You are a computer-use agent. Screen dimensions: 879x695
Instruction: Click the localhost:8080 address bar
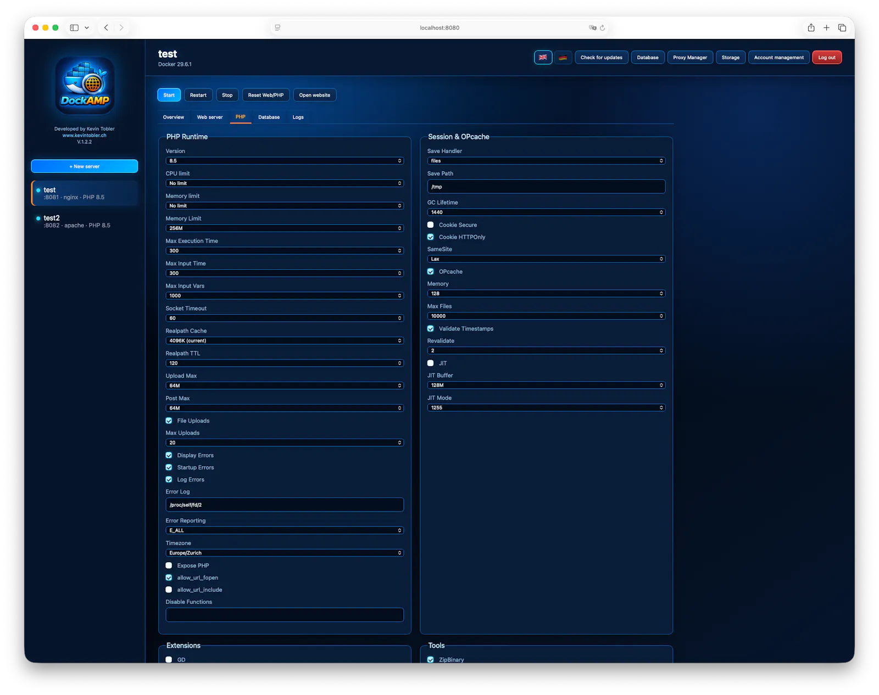[x=439, y=27]
